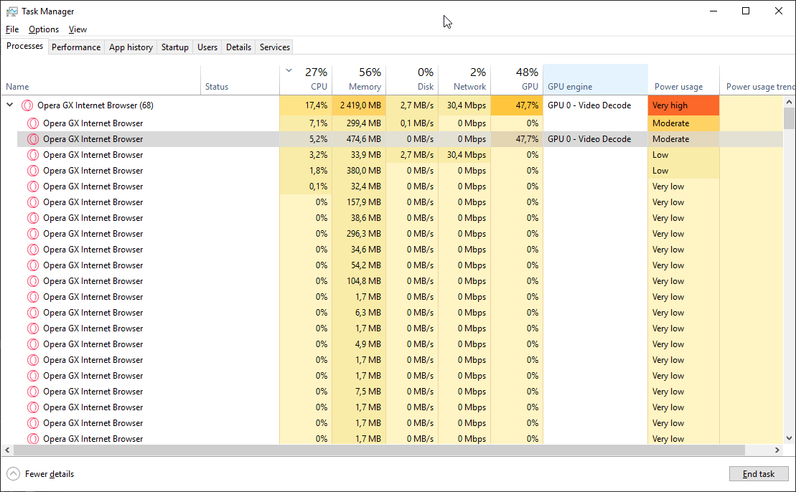Click the Task Manager title bar icon
Image resolution: width=796 pixels, height=492 pixels.
click(x=11, y=11)
